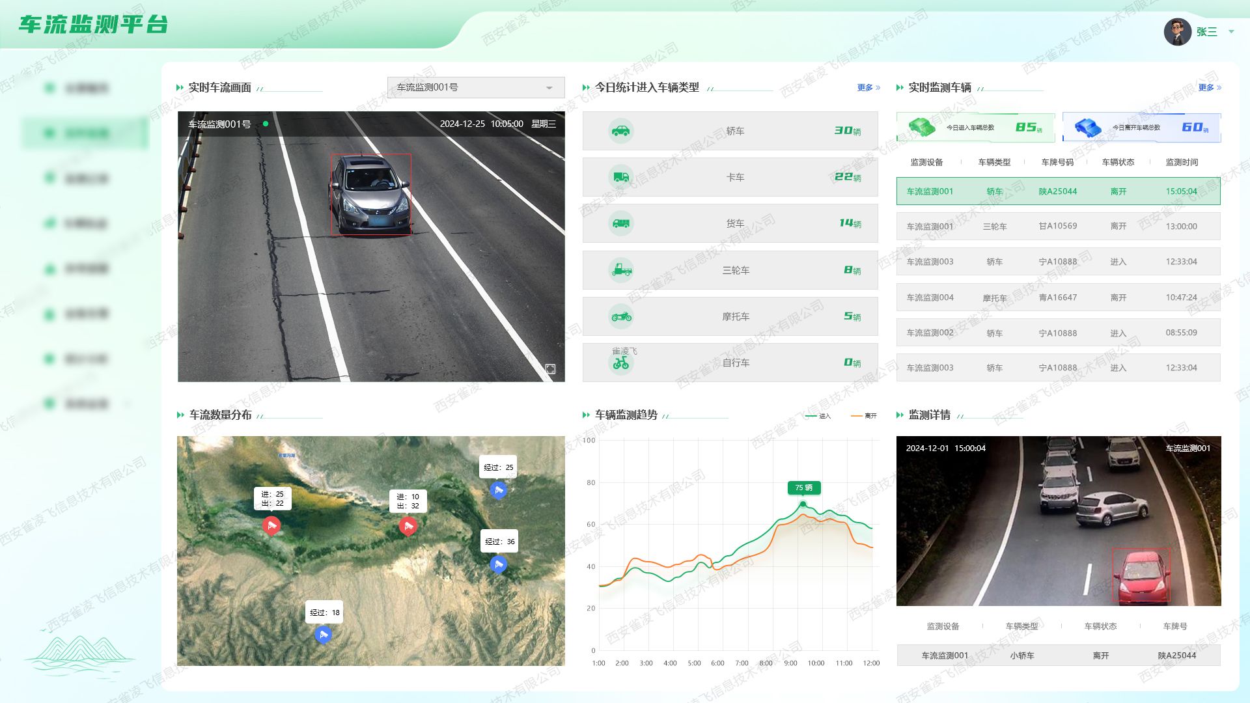Expand the user menu arrow beside 张三
Screen dimensions: 1250x703
tap(1231, 31)
